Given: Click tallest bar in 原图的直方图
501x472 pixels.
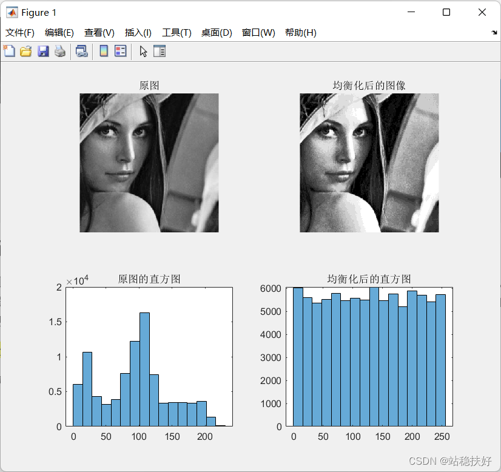Looking at the screenshot, I should pos(144,369).
